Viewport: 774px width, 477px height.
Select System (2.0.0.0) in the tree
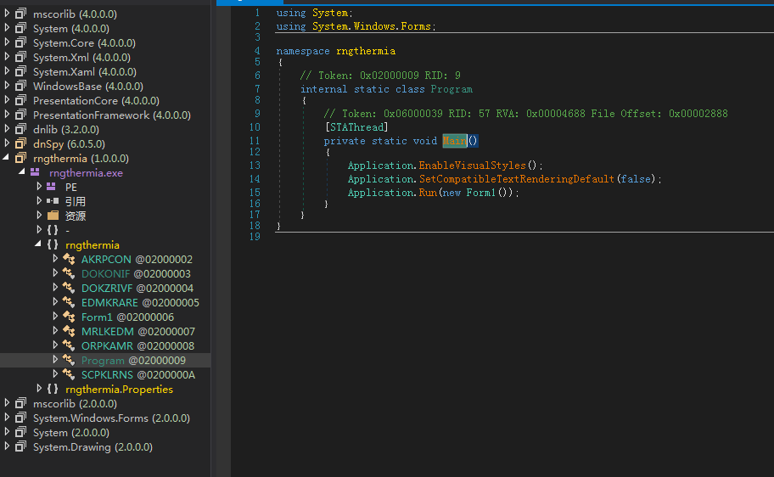click(71, 433)
